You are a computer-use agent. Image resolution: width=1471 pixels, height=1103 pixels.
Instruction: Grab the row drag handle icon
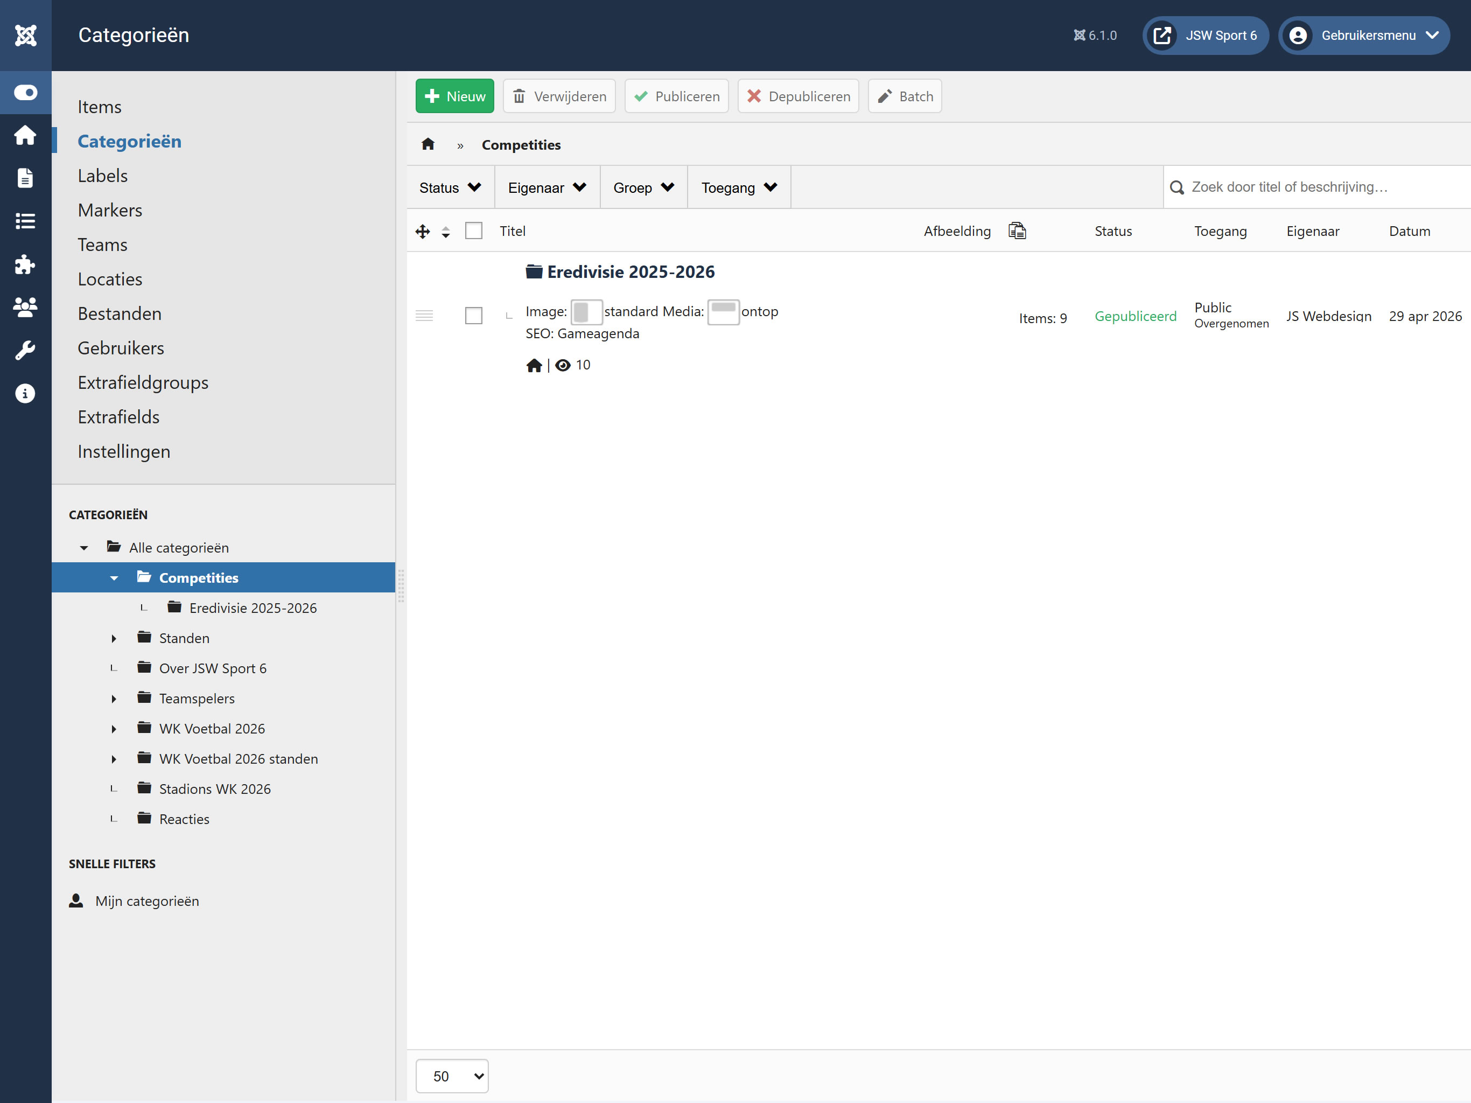(424, 315)
